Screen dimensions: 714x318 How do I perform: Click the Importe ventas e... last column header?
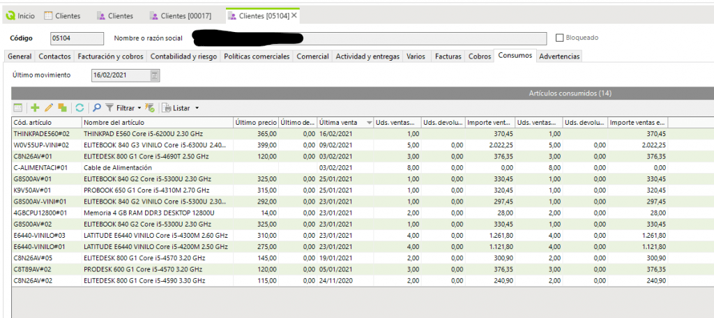[x=637, y=123]
